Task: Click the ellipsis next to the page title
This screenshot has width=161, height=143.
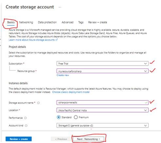Action: (x=60, y=7)
